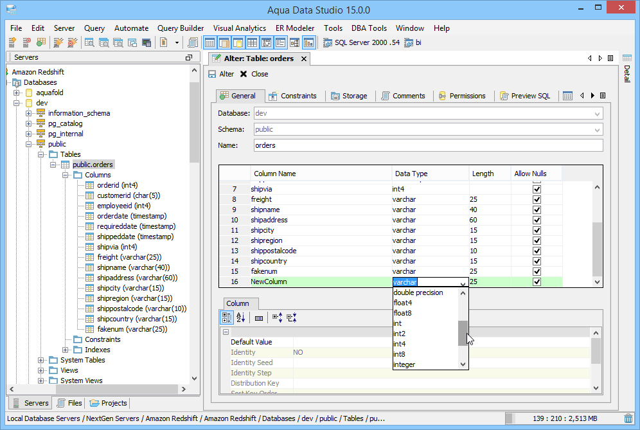Click the categorized view icon in Column panel

click(226, 318)
